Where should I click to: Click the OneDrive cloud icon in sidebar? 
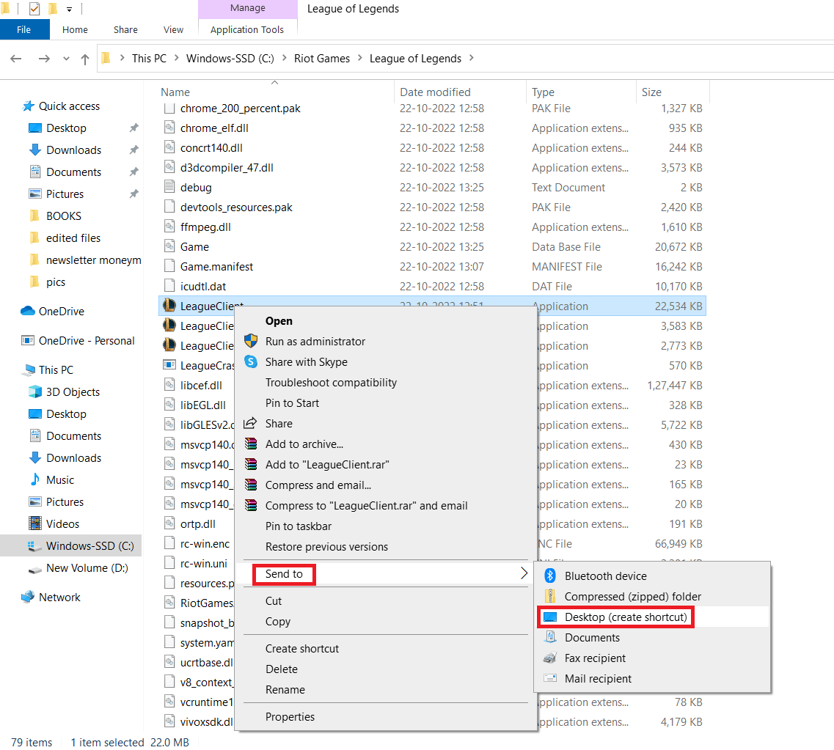pyautogui.click(x=28, y=311)
